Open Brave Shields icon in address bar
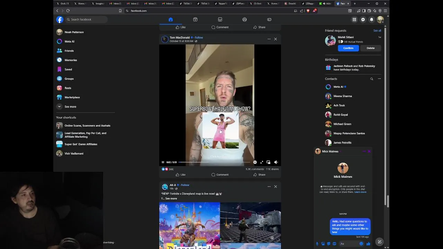This screenshot has height=249, width=443. click(308, 11)
